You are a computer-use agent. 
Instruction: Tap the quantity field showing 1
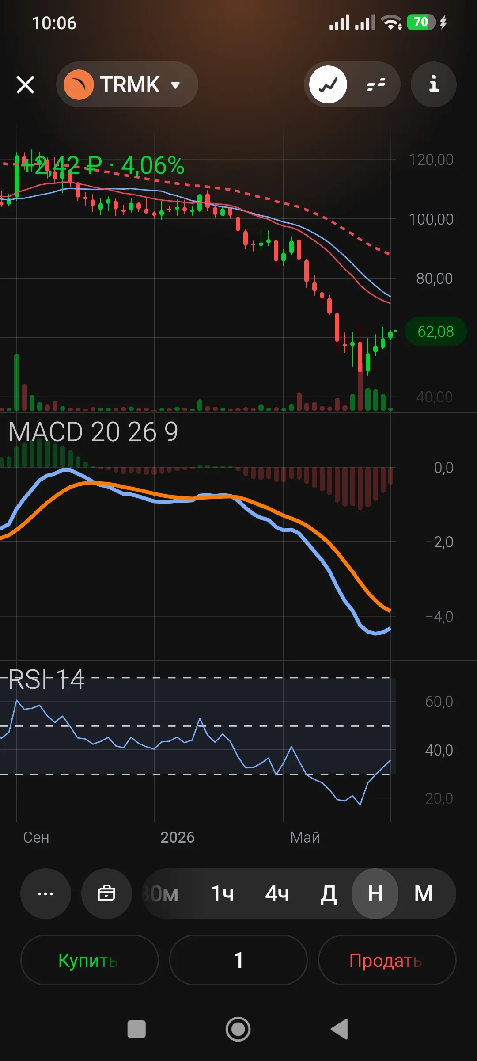click(238, 960)
